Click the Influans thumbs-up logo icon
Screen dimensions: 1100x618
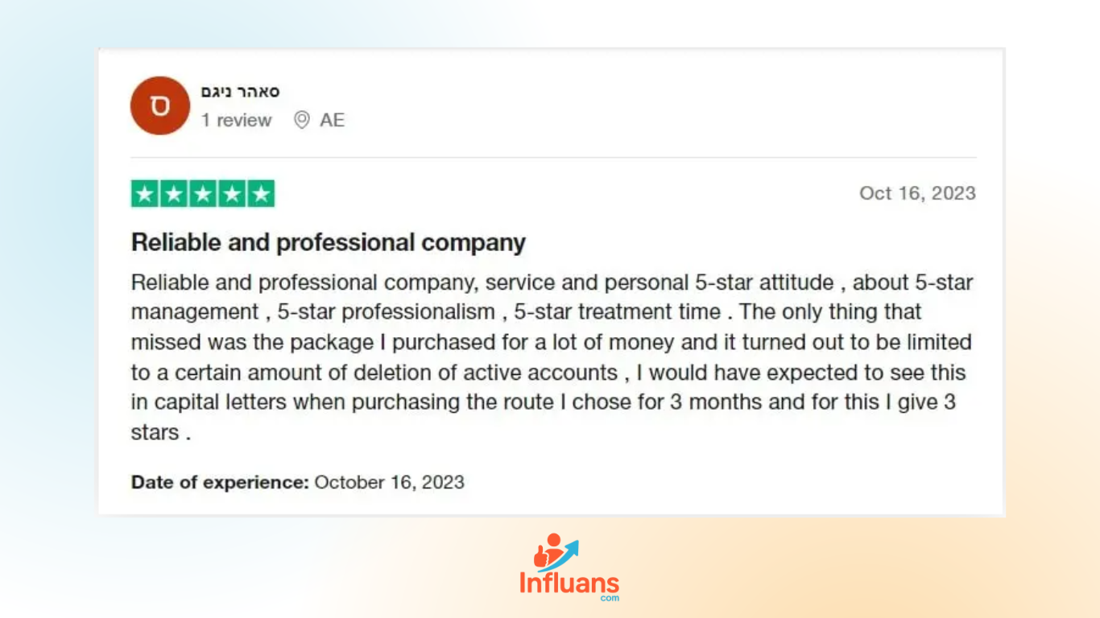[556, 552]
